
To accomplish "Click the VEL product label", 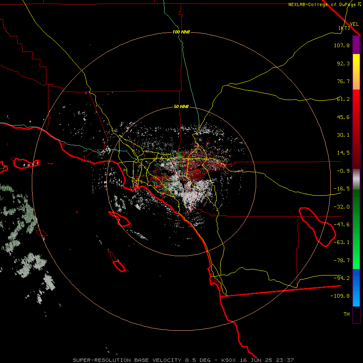I will pyautogui.click(x=354, y=24).
